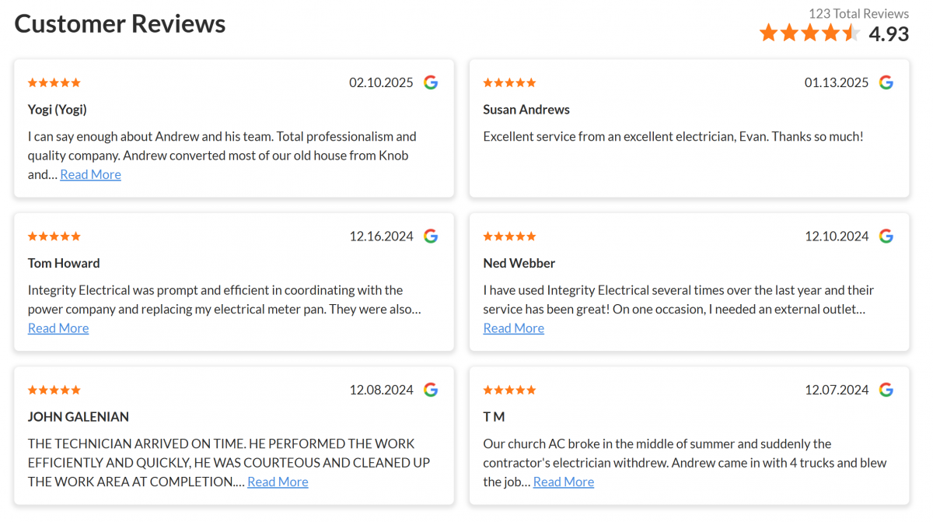Screen dimensions: 933x522
Task: Click the Google icon on T M's review
Action: 886,390
